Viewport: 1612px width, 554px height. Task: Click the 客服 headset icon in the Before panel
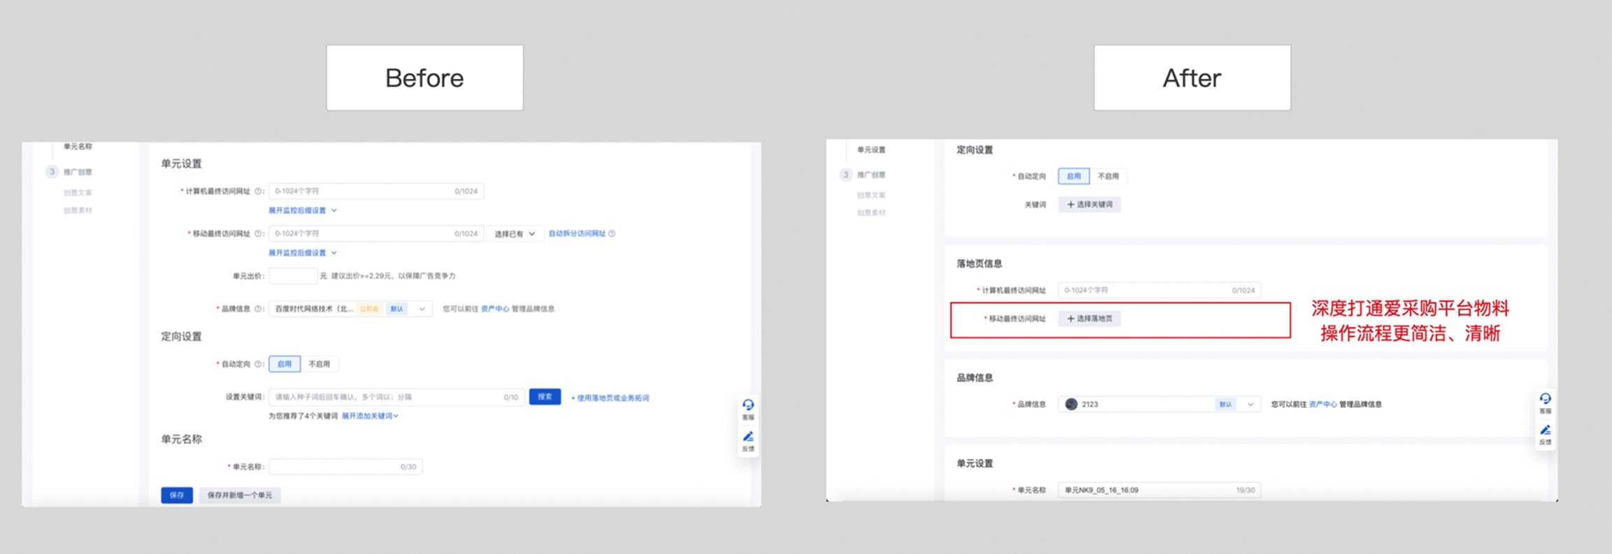[748, 405]
